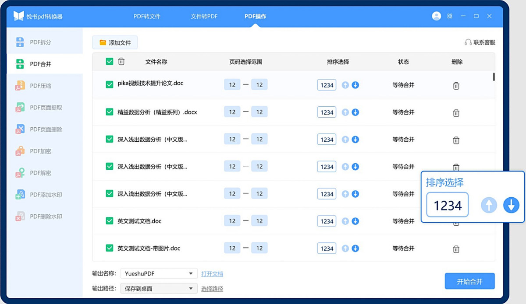Switch to the 文件转PDF tab
The width and height of the screenshot is (526, 304).
point(204,16)
